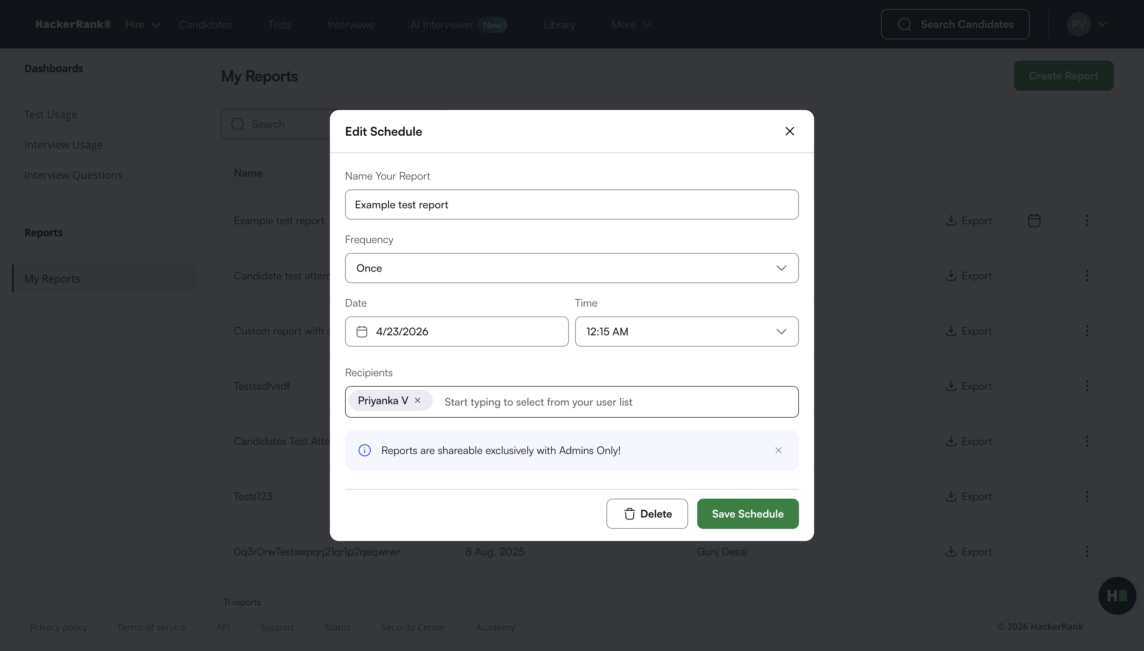The height and width of the screenshot is (651, 1144).
Task: Open Interview Usage dashboard in sidebar
Action: pyautogui.click(x=63, y=145)
